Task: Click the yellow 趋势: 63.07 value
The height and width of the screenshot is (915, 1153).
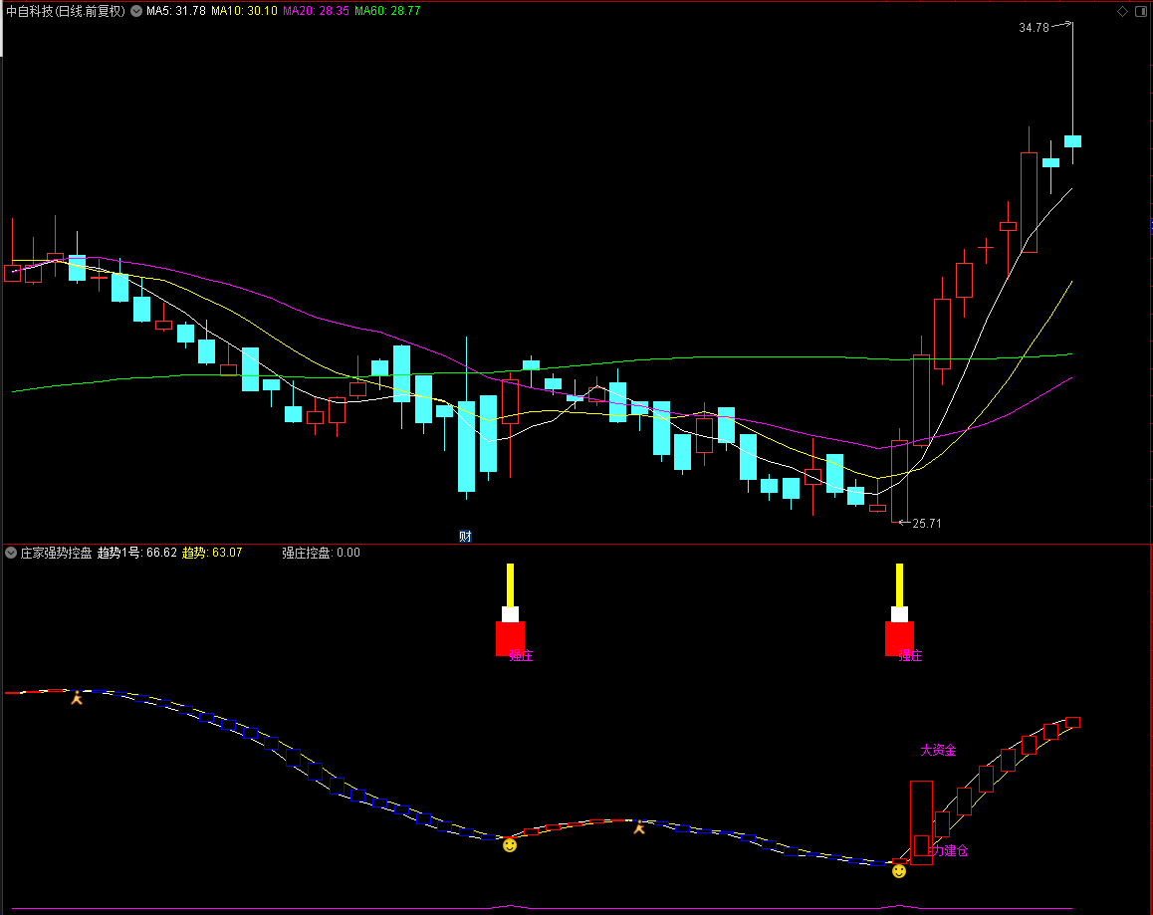Action: [x=212, y=553]
